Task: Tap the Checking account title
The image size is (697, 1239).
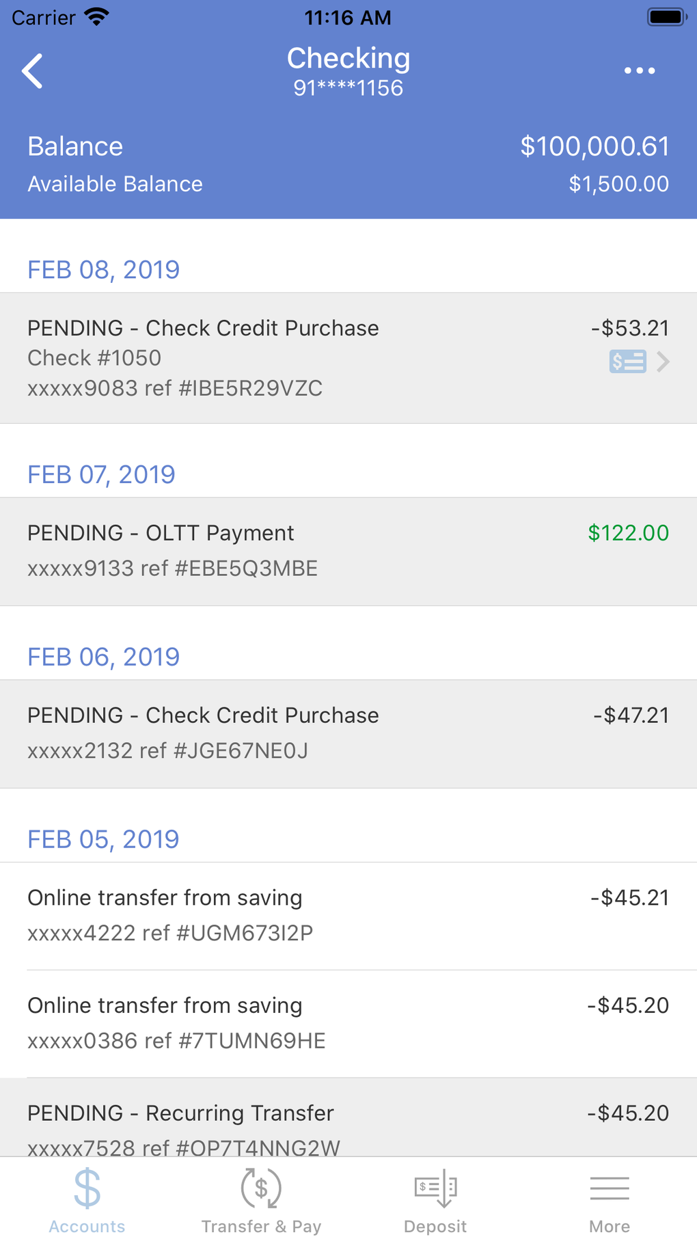Action: pyautogui.click(x=348, y=59)
